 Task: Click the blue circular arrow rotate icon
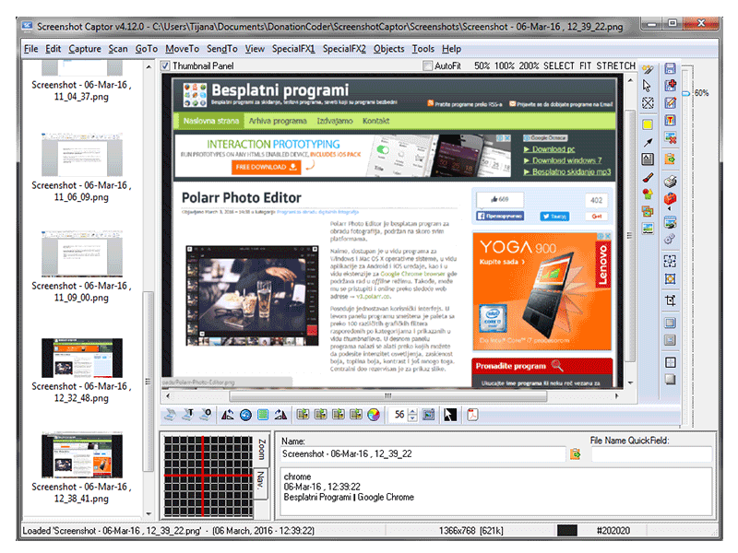(x=245, y=414)
